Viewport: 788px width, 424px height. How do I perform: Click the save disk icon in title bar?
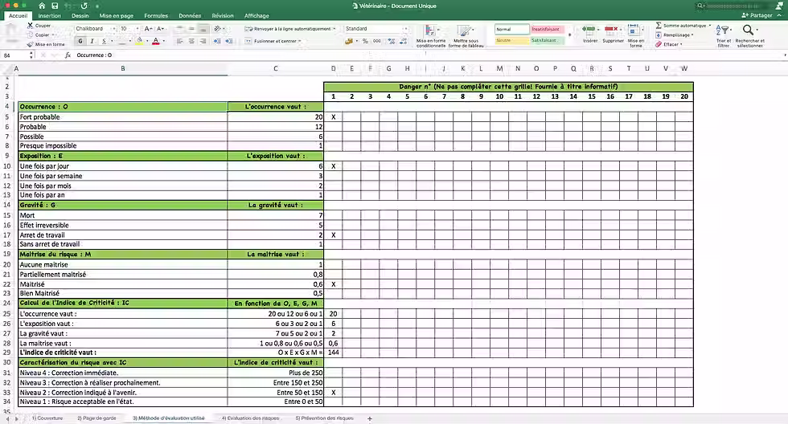click(55, 6)
